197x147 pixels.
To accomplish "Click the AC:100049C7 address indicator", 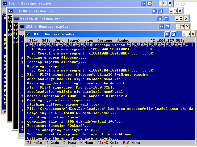I will [162, 41].
